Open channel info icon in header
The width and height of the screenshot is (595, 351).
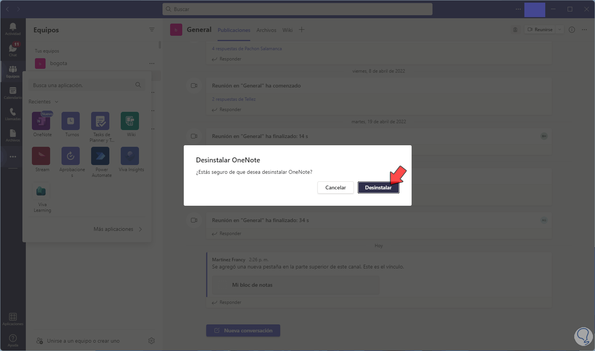pyautogui.click(x=572, y=30)
